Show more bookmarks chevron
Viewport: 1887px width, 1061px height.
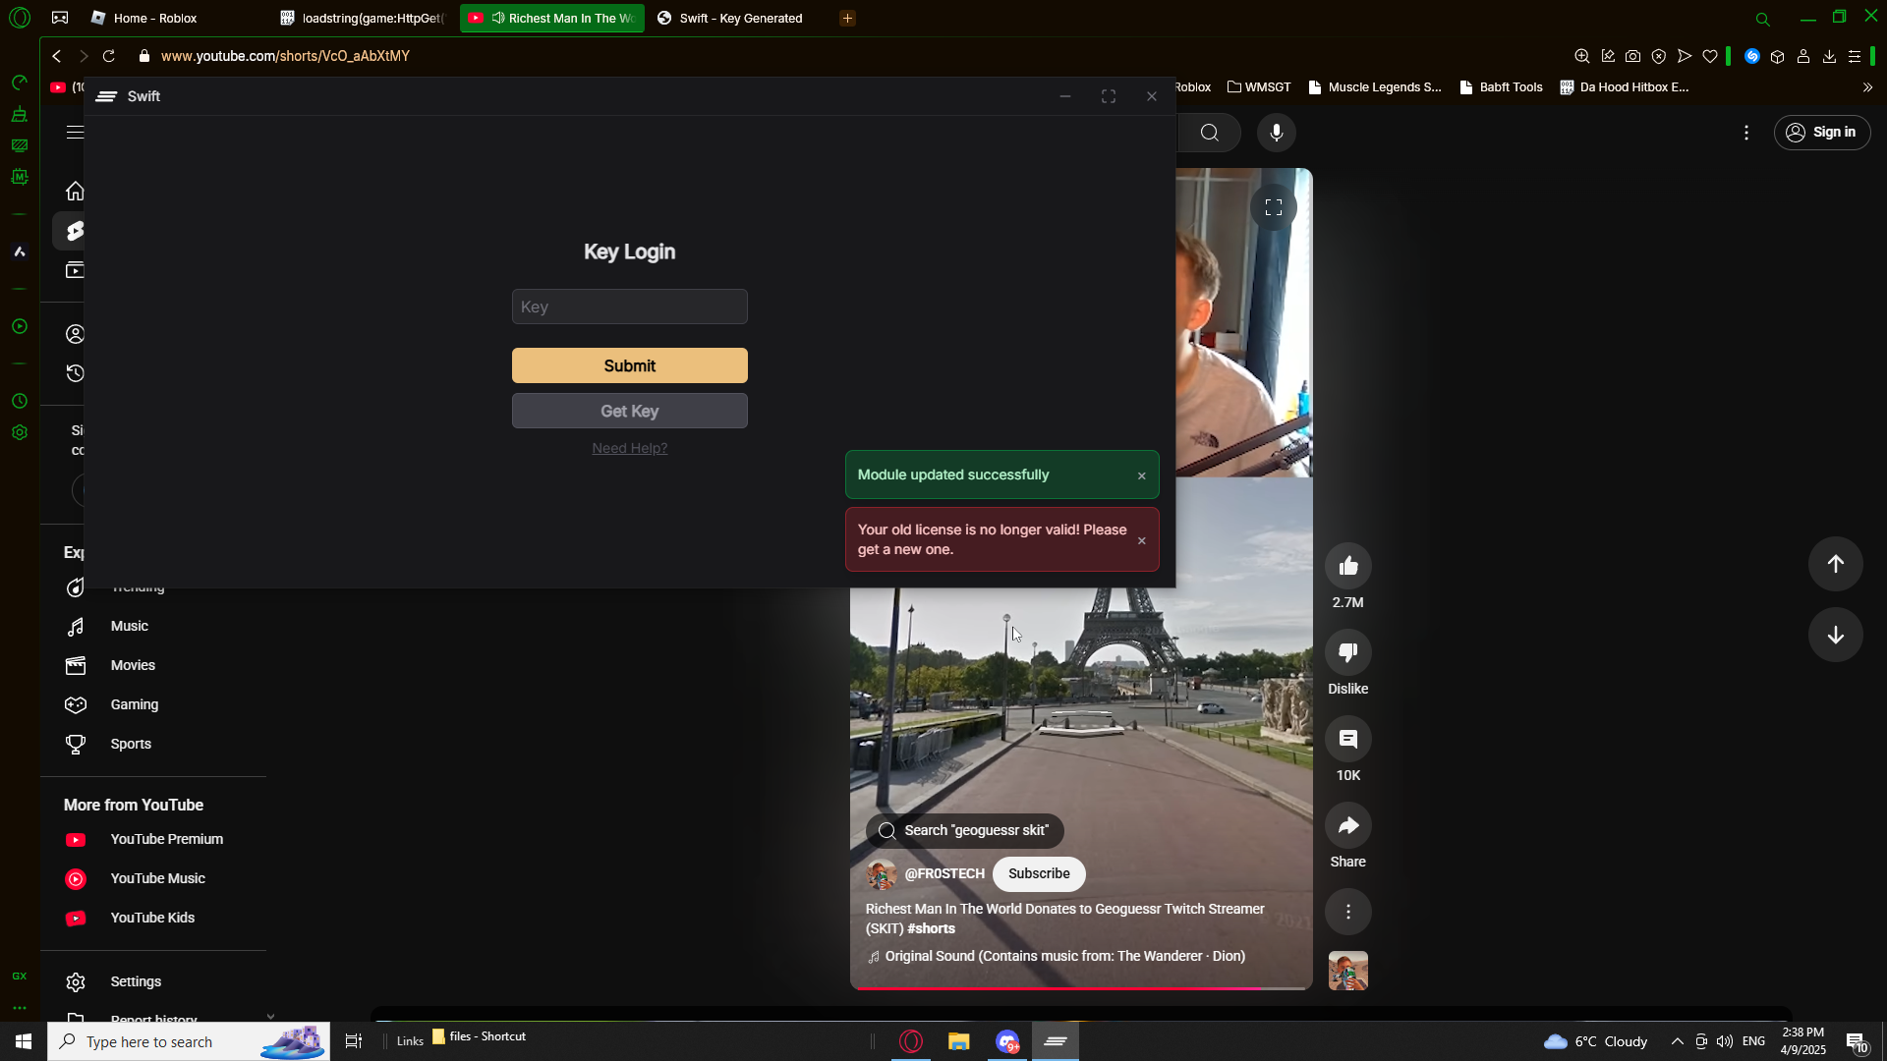pyautogui.click(x=1867, y=87)
